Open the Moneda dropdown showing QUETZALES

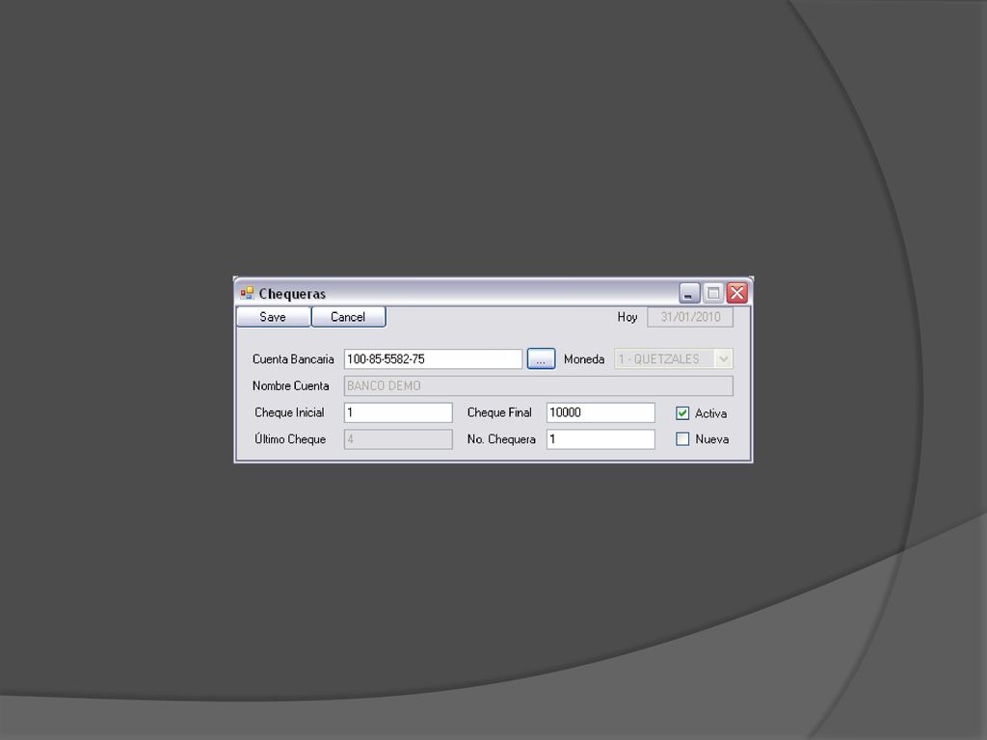(x=674, y=358)
